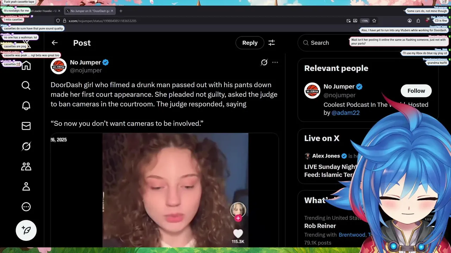Open More circle-dots menu in sidebar

click(x=26, y=207)
